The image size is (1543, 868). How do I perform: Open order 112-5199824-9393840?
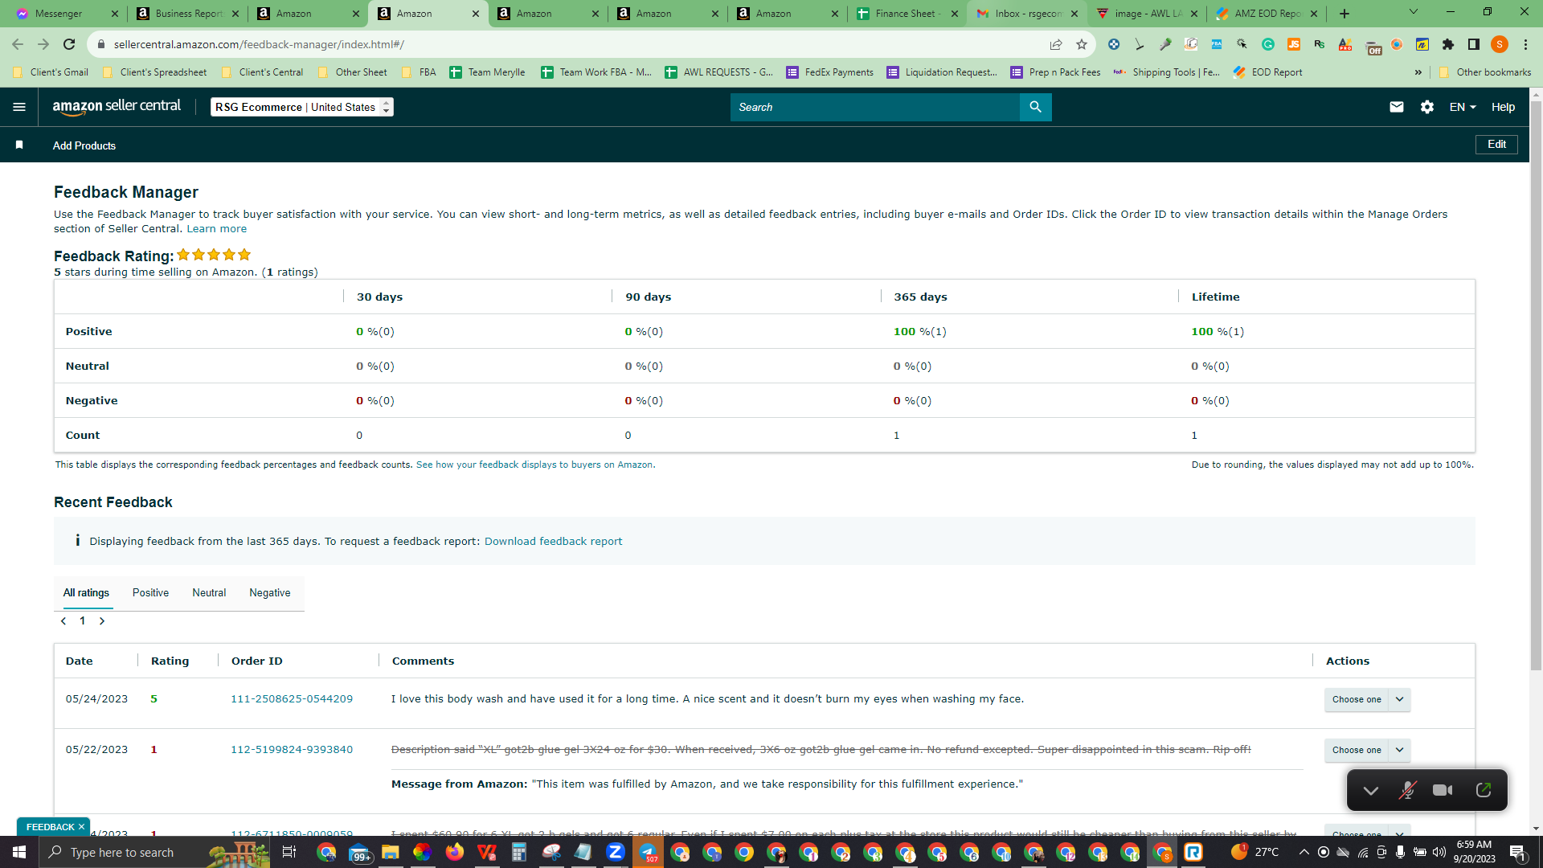(292, 749)
